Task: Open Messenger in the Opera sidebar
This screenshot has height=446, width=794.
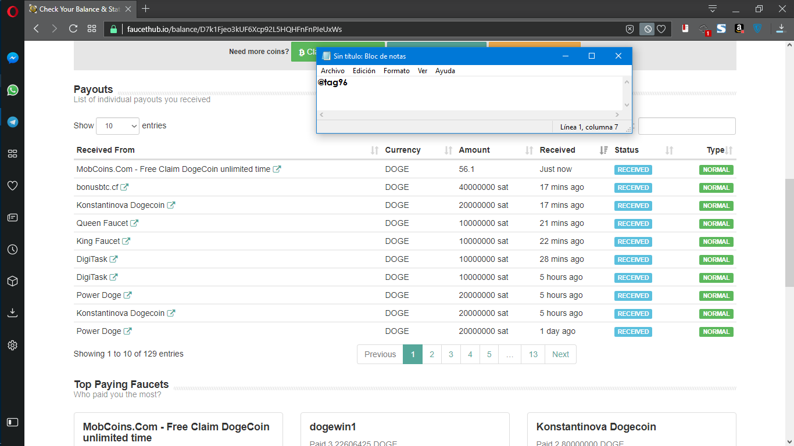Action: (x=12, y=58)
